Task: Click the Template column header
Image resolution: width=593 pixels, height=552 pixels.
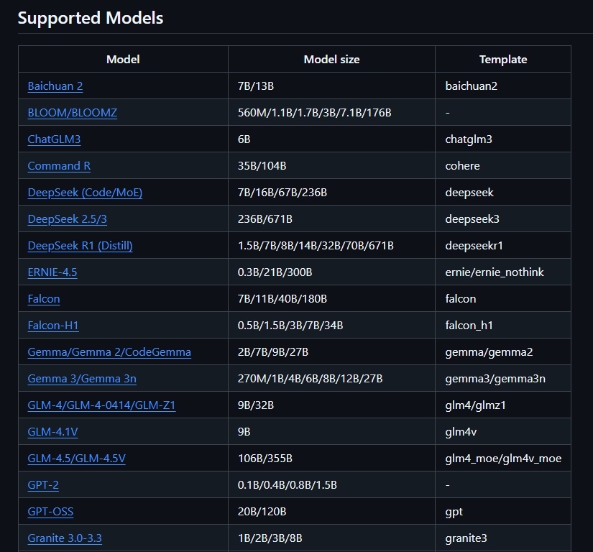Action: 503,60
